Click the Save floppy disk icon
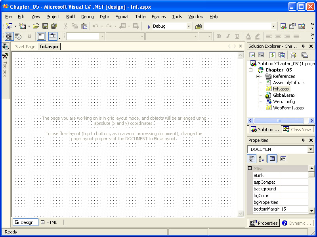The width and height of the screenshot is (317, 237). (x=45, y=26)
